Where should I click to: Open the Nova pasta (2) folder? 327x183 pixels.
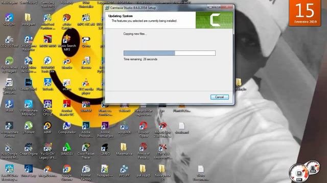162,173
